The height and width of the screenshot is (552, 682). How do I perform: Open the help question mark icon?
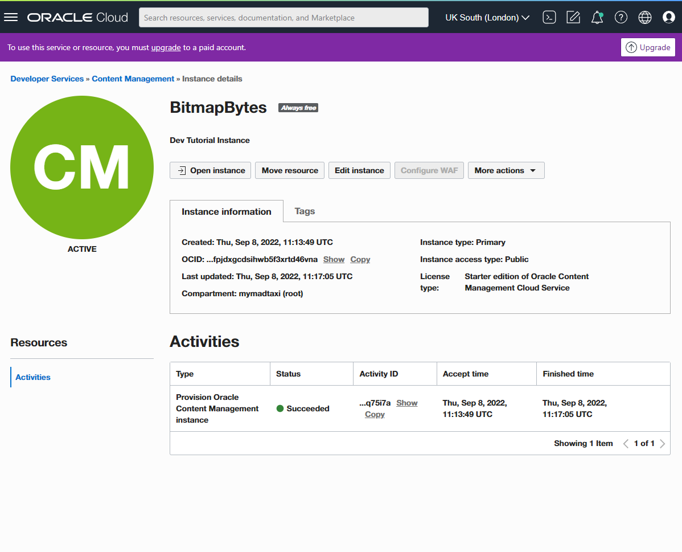click(621, 18)
